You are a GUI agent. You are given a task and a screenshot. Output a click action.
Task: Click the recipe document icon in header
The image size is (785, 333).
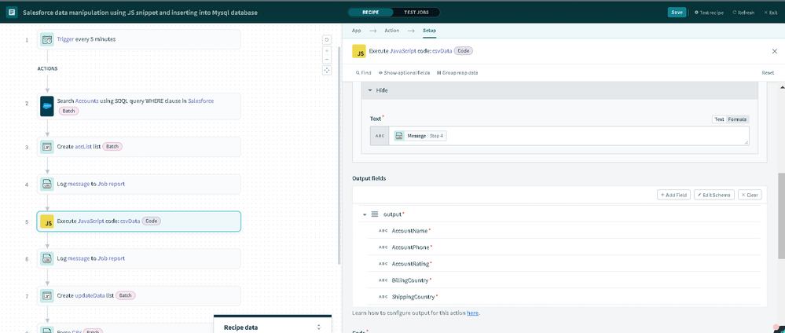[12, 12]
